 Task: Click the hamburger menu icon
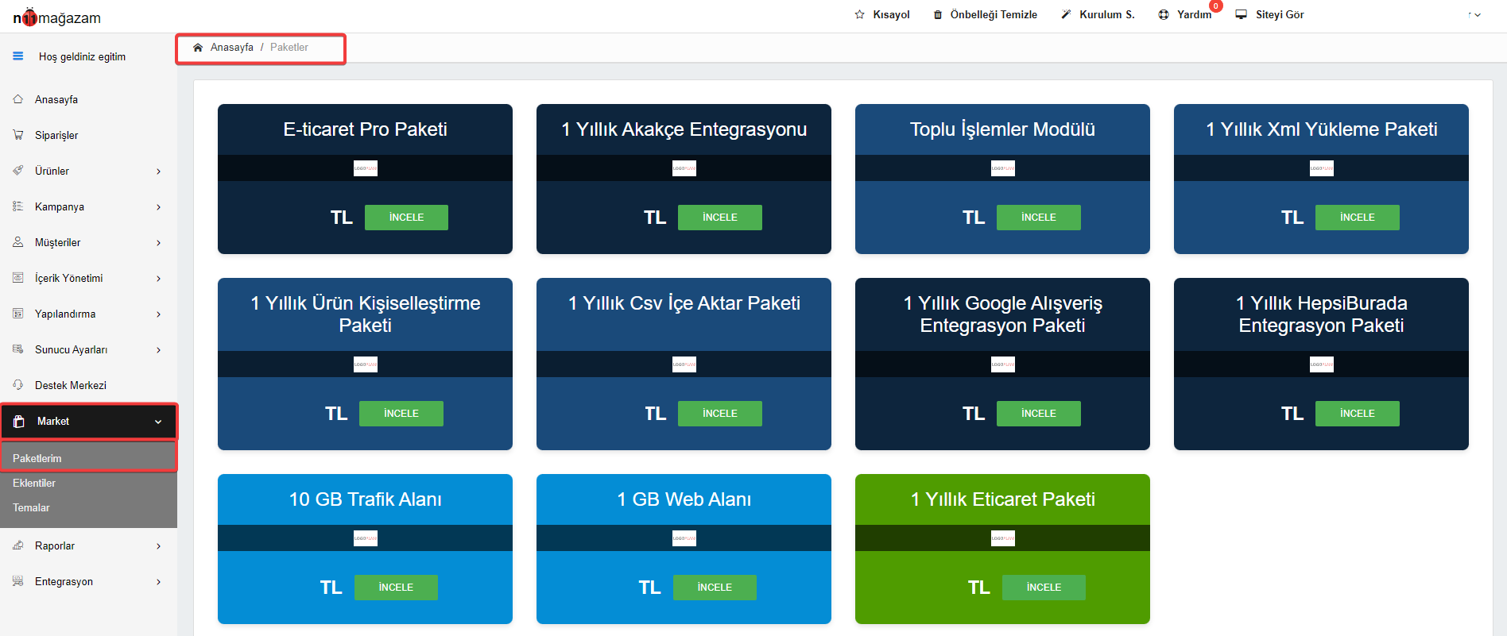pos(18,56)
